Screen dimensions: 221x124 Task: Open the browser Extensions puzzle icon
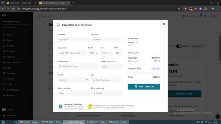tap(205, 9)
